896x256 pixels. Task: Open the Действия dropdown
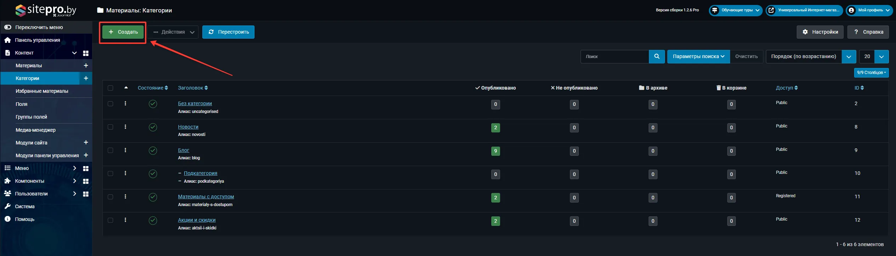173,32
